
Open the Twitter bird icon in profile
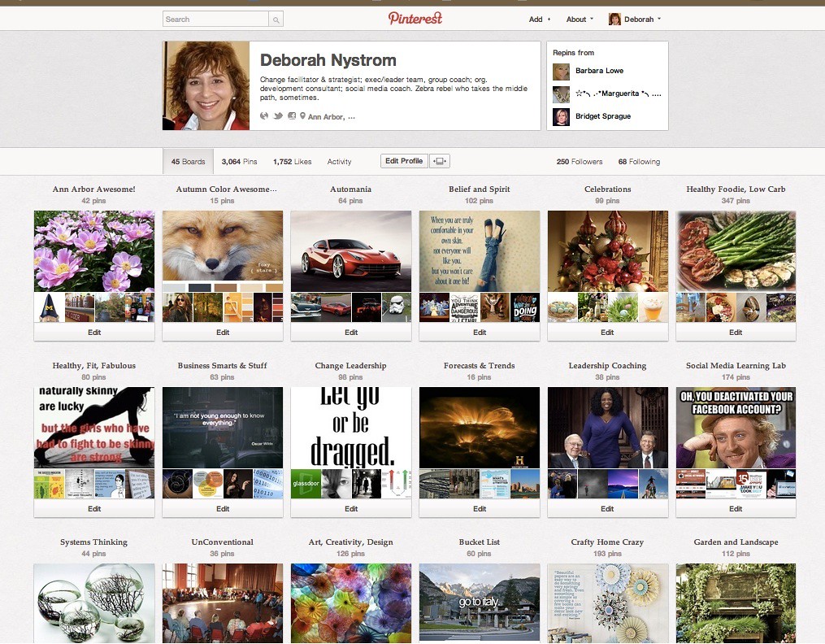pyautogui.click(x=278, y=116)
